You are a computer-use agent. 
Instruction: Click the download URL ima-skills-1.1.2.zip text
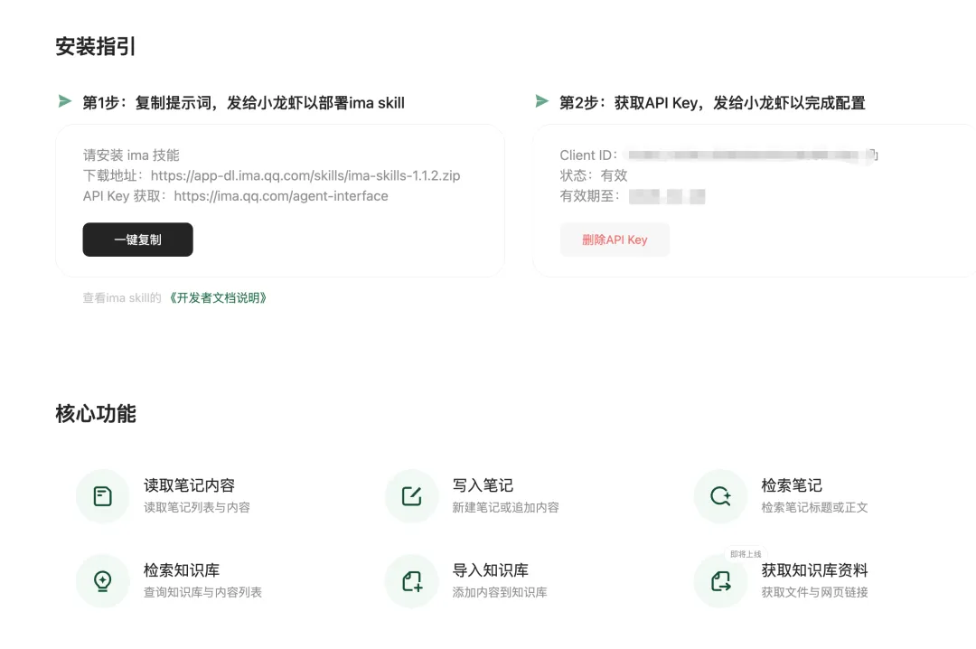[305, 175]
